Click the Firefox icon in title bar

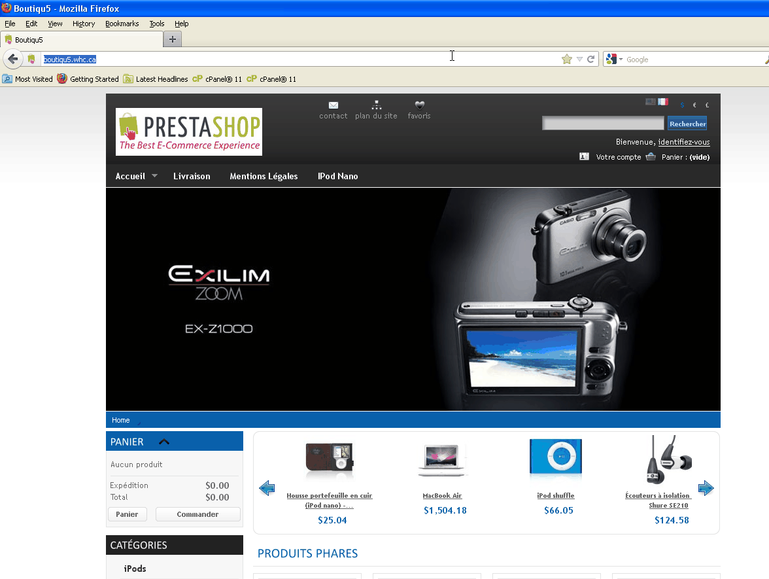coord(7,8)
